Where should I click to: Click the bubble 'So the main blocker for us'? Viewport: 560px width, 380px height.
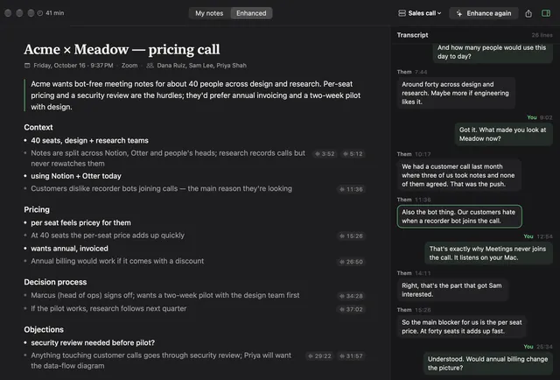461,327
